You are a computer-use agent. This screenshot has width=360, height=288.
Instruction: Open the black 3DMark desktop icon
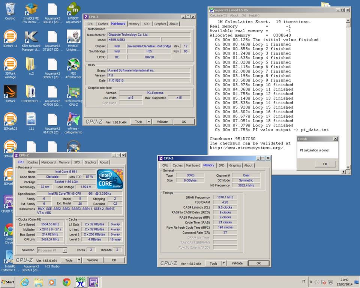pos(10,94)
